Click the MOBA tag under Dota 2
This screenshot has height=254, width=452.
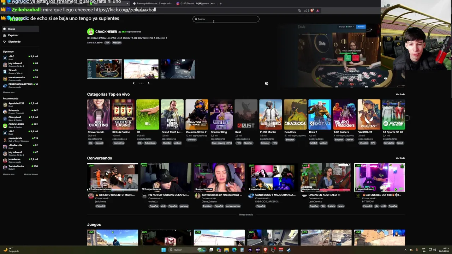[314, 143]
